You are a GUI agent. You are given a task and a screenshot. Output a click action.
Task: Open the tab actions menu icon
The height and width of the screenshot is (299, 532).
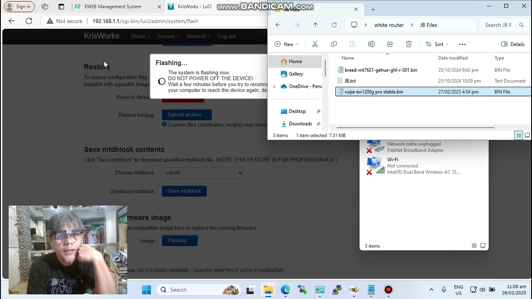(61, 7)
